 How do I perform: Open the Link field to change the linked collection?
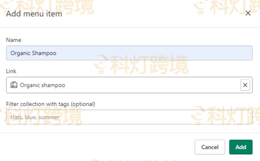[102, 85]
